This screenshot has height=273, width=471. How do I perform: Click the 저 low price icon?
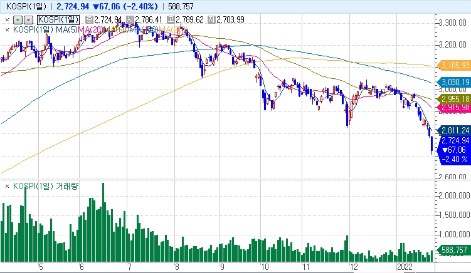click(211, 20)
